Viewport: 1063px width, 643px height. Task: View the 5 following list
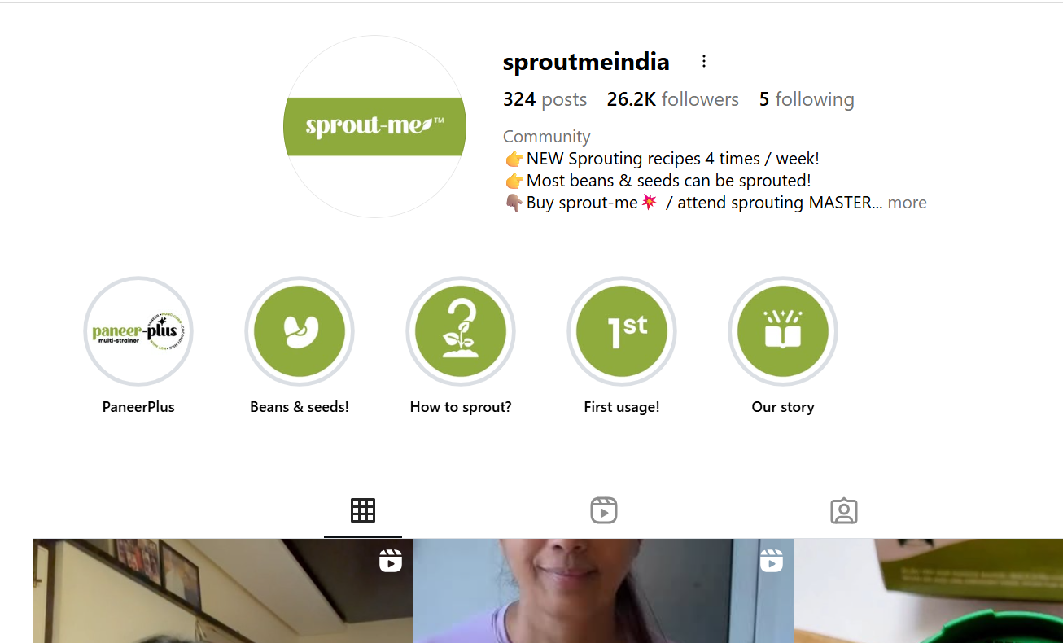(x=807, y=99)
